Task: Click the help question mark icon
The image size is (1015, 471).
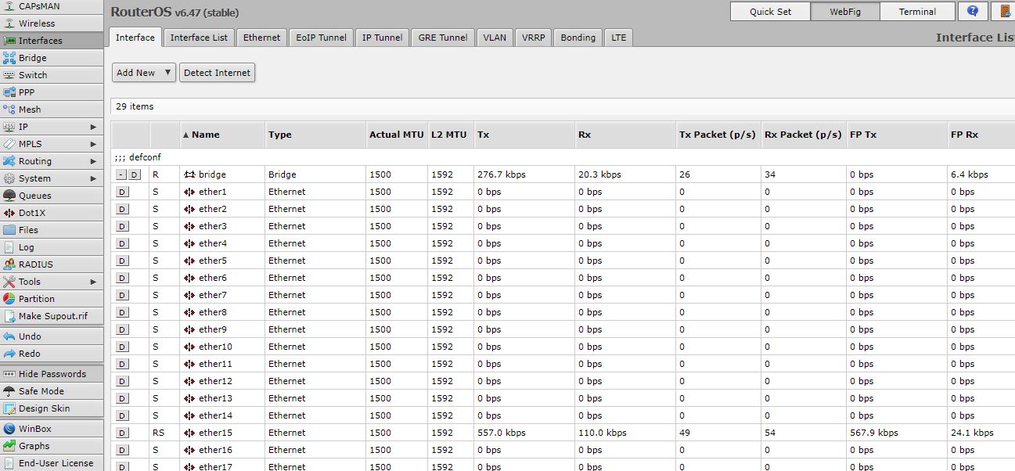Action: click(973, 11)
